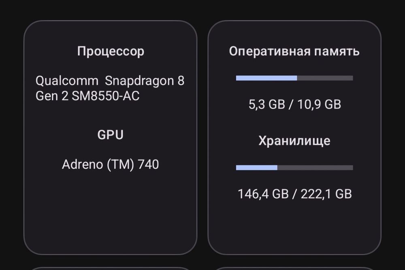
Task: Tap the Процессор heading
Action: click(x=111, y=52)
